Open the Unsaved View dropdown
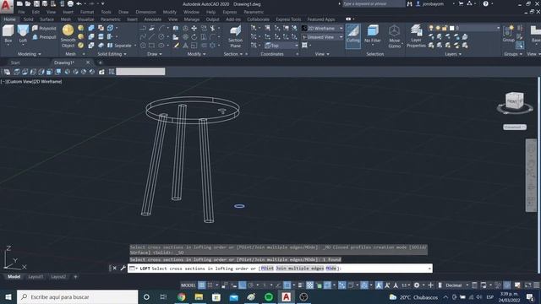541x304 pixels. tap(322, 37)
